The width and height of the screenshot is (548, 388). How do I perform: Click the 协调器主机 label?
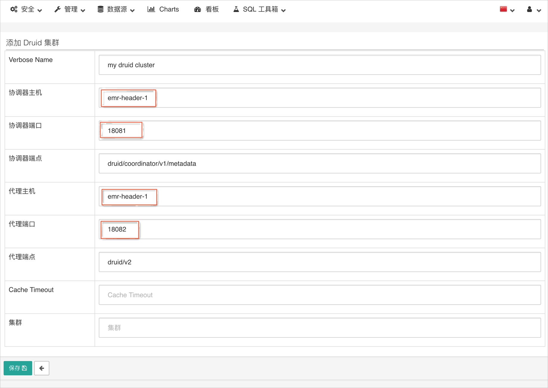(25, 93)
